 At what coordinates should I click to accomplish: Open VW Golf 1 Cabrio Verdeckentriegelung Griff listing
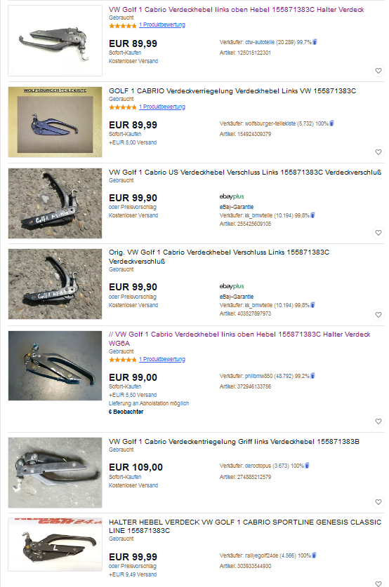pyautogui.click(x=234, y=441)
